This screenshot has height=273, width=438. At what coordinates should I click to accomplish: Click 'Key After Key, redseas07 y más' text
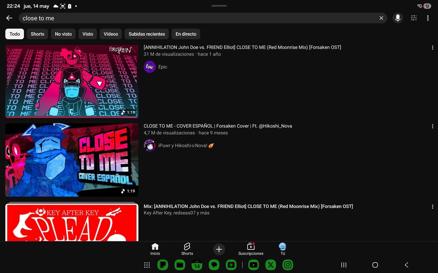(177, 213)
